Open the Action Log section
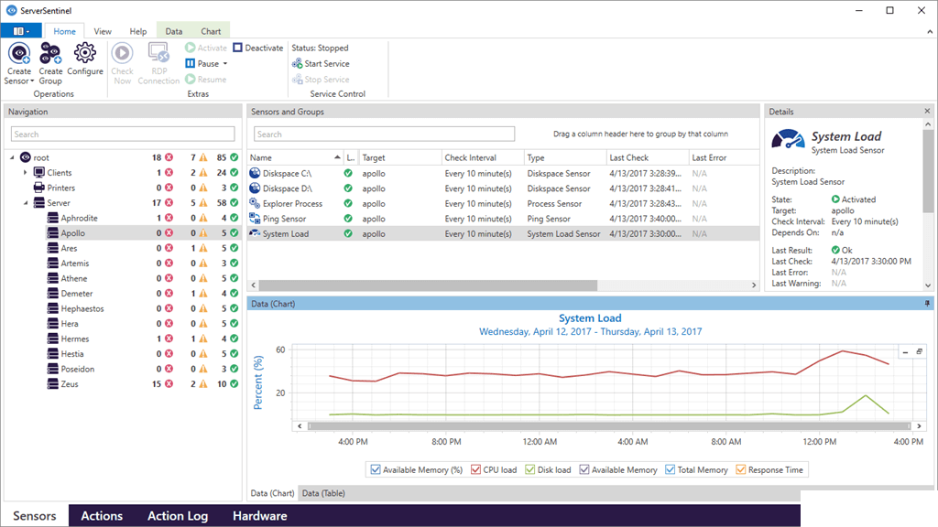Viewport: 938px width, 527px height. [178, 516]
